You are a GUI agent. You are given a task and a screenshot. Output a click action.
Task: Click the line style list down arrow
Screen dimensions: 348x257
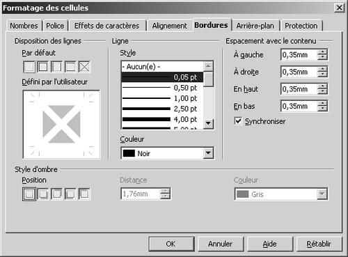208,123
